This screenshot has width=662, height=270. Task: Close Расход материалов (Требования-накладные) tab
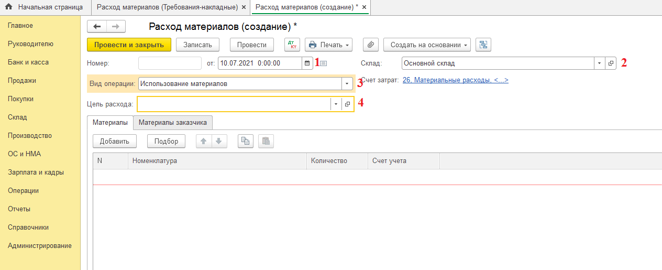point(244,7)
